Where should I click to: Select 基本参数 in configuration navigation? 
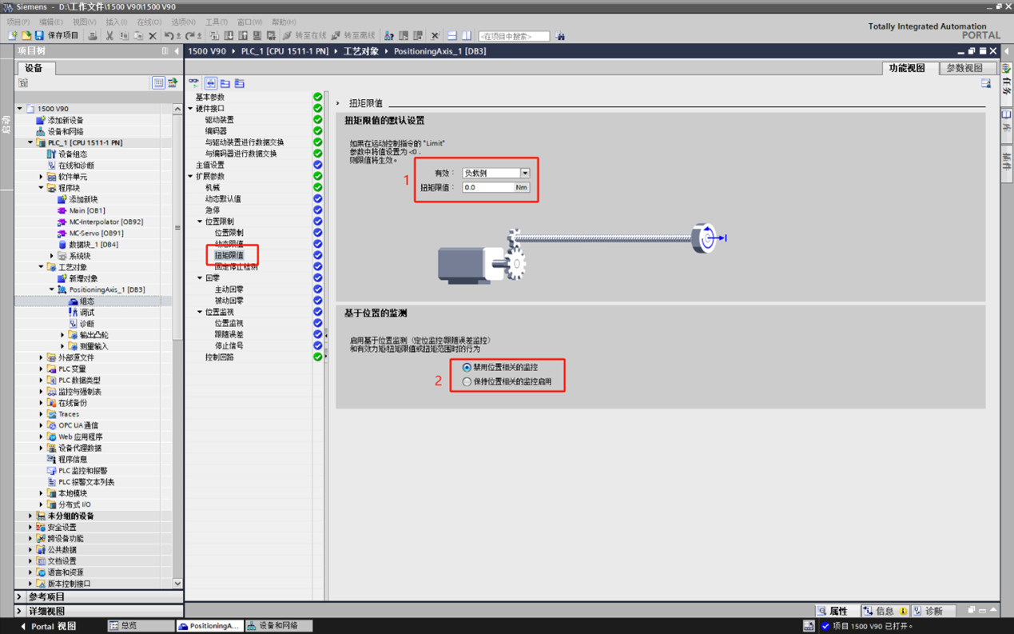(210, 98)
